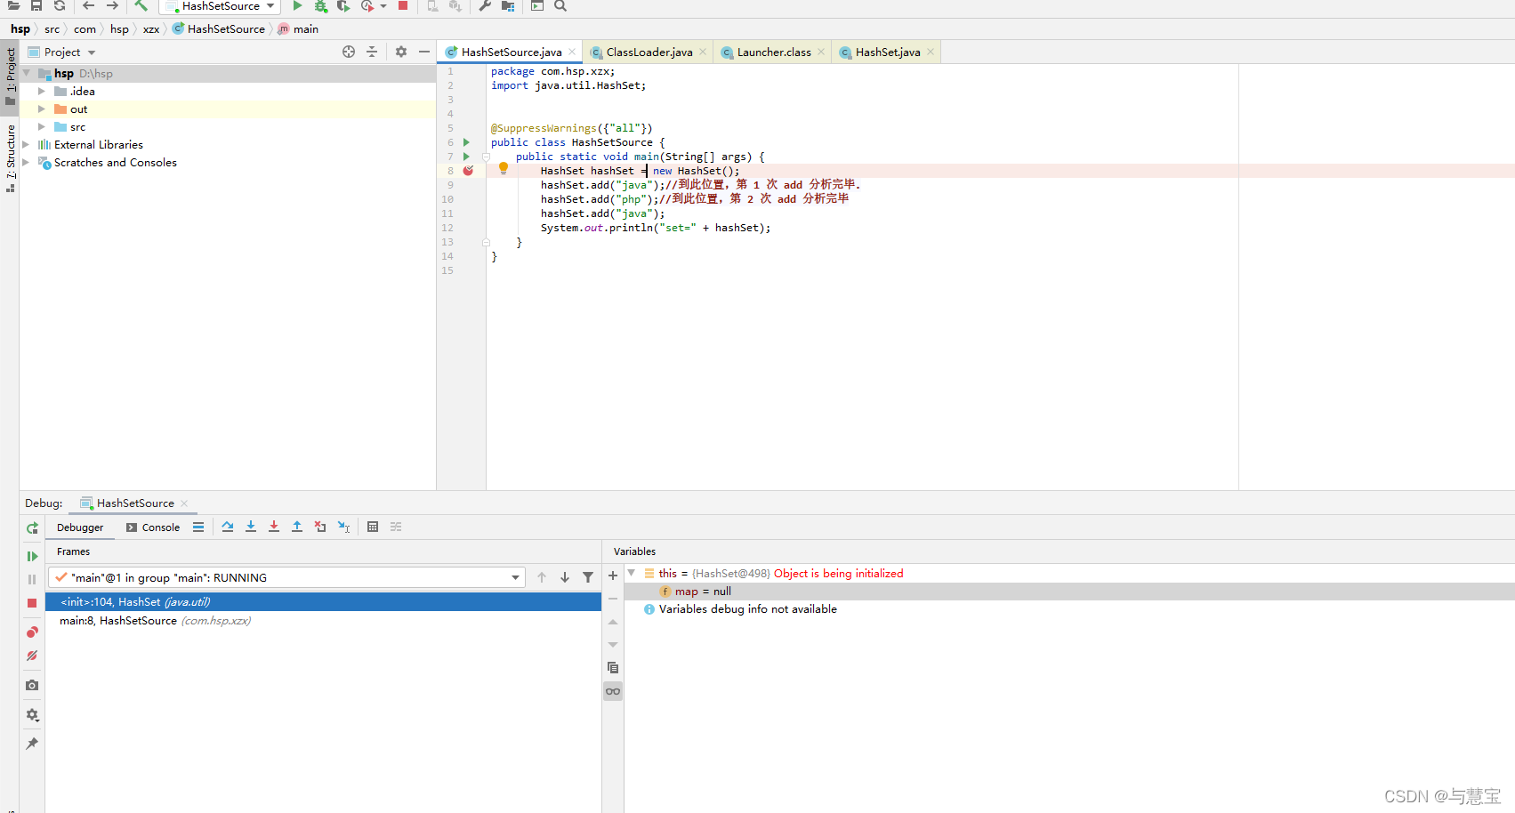
Task: Step Over the current line in debugger
Action: pos(228,527)
